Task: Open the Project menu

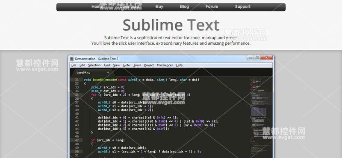Action: click(149, 65)
